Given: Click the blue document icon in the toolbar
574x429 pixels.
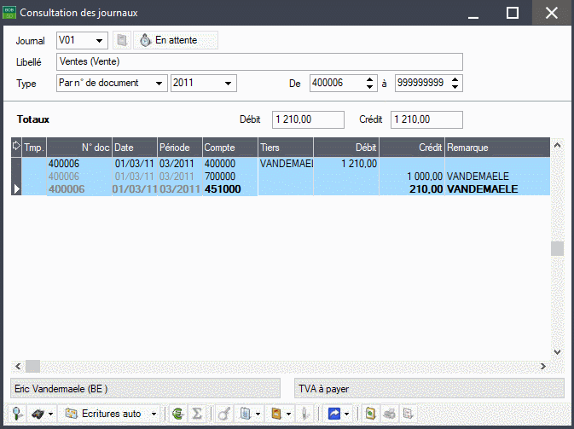Looking at the screenshot, I should tap(245, 414).
